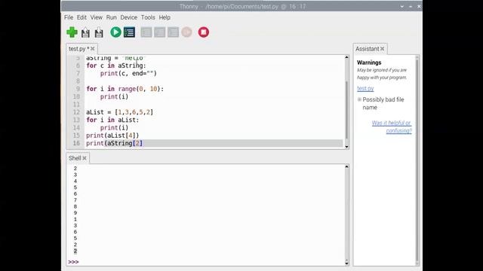Select the test.py editor tab
The image size is (483, 271).
tap(78, 49)
